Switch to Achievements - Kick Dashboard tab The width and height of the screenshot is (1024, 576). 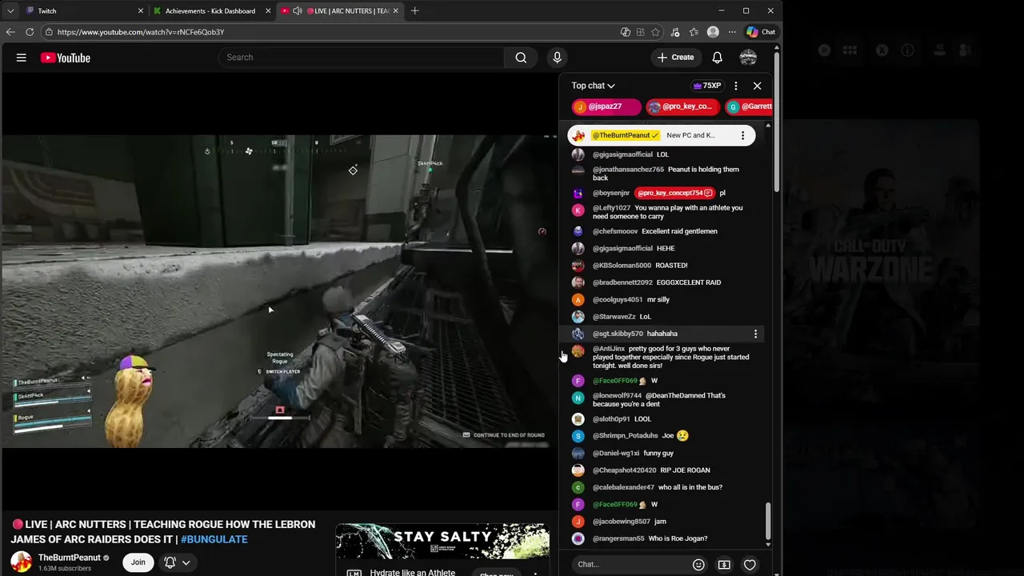click(212, 11)
